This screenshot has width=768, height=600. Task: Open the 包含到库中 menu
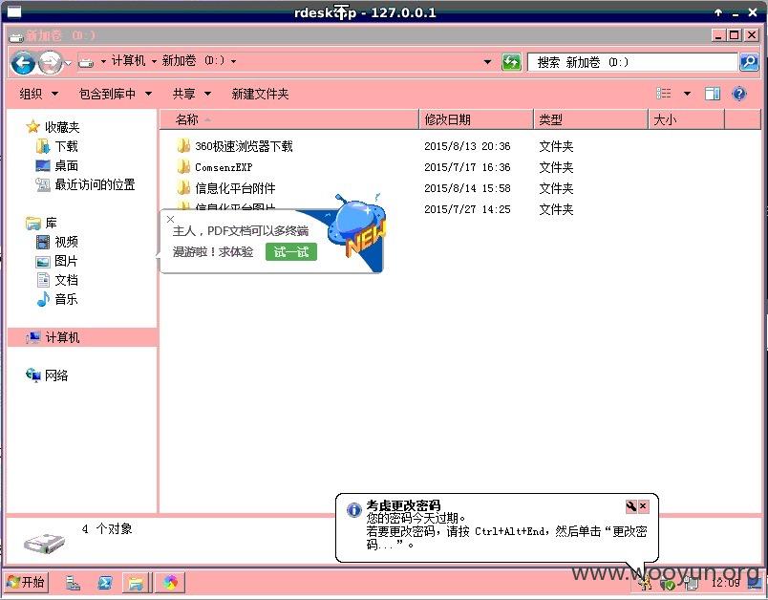coord(115,94)
